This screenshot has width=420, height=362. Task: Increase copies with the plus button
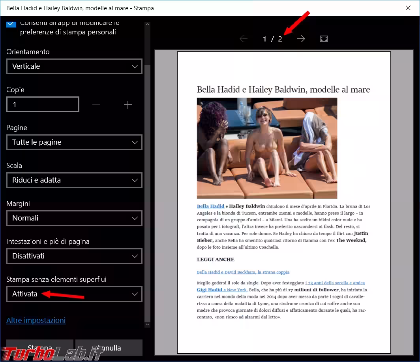click(x=127, y=105)
